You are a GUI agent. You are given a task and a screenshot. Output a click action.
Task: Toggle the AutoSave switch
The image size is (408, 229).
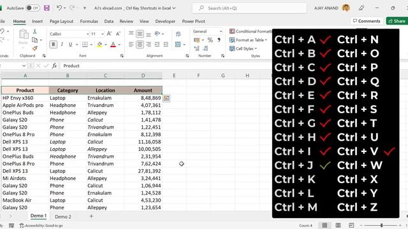(x=33, y=8)
